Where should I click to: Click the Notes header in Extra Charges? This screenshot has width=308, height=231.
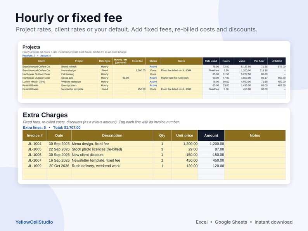coord(255,135)
